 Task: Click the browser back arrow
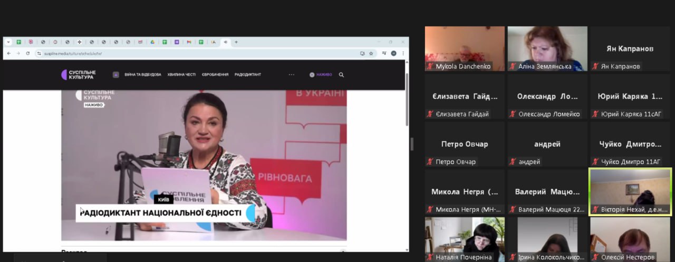[8, 53]
